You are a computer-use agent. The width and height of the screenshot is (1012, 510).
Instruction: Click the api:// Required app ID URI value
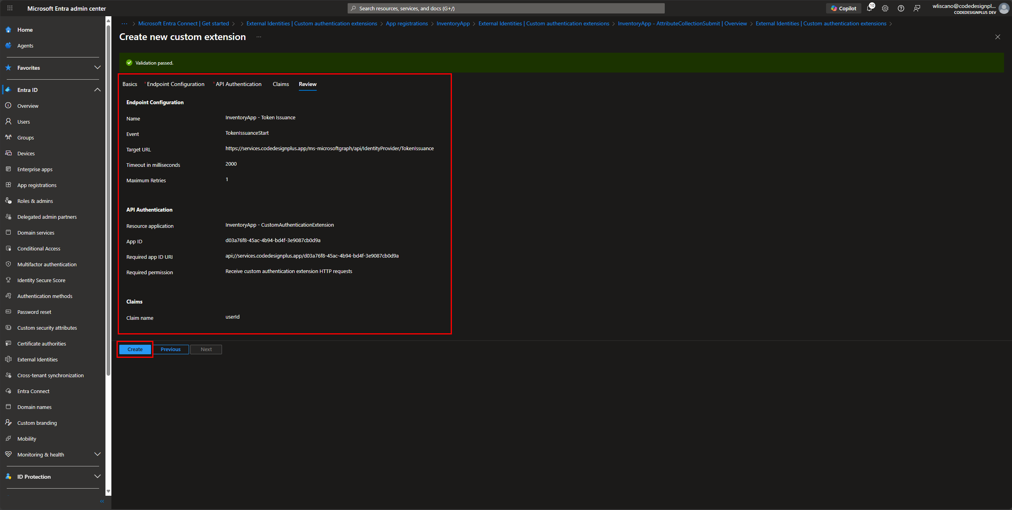312,256
